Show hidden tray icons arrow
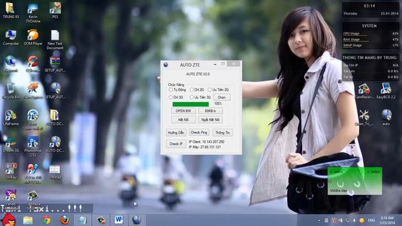This screenshot has width=402, height=226. [319, 220]
